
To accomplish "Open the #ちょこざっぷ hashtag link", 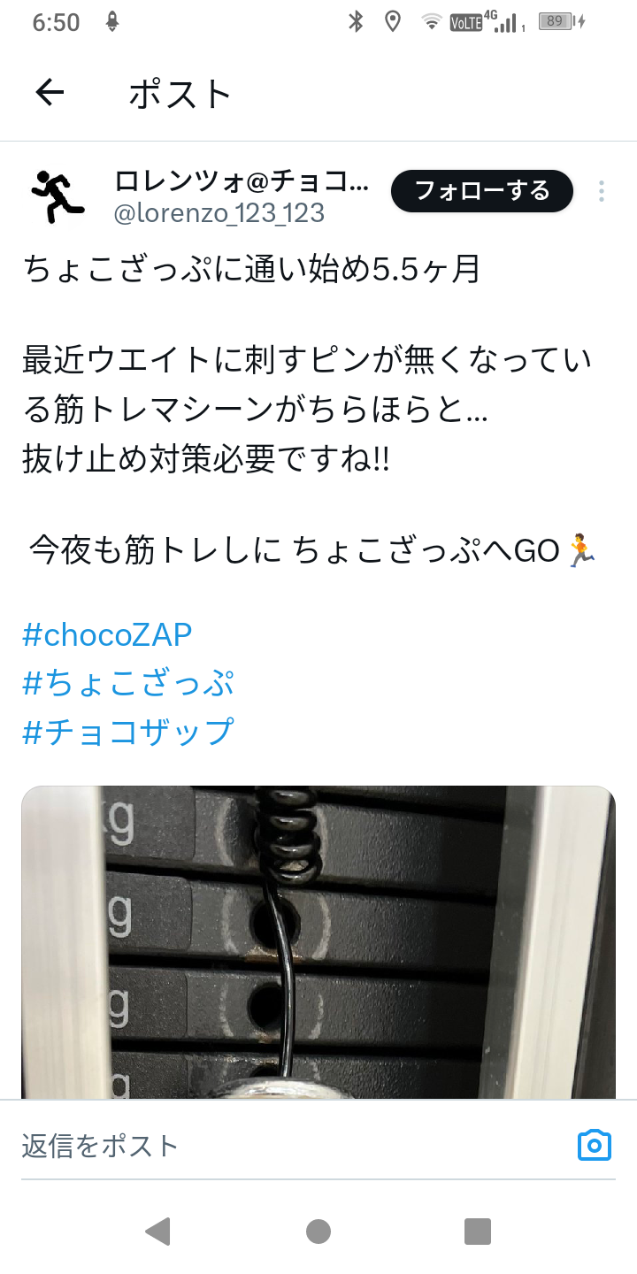I will tap(128, 683).
